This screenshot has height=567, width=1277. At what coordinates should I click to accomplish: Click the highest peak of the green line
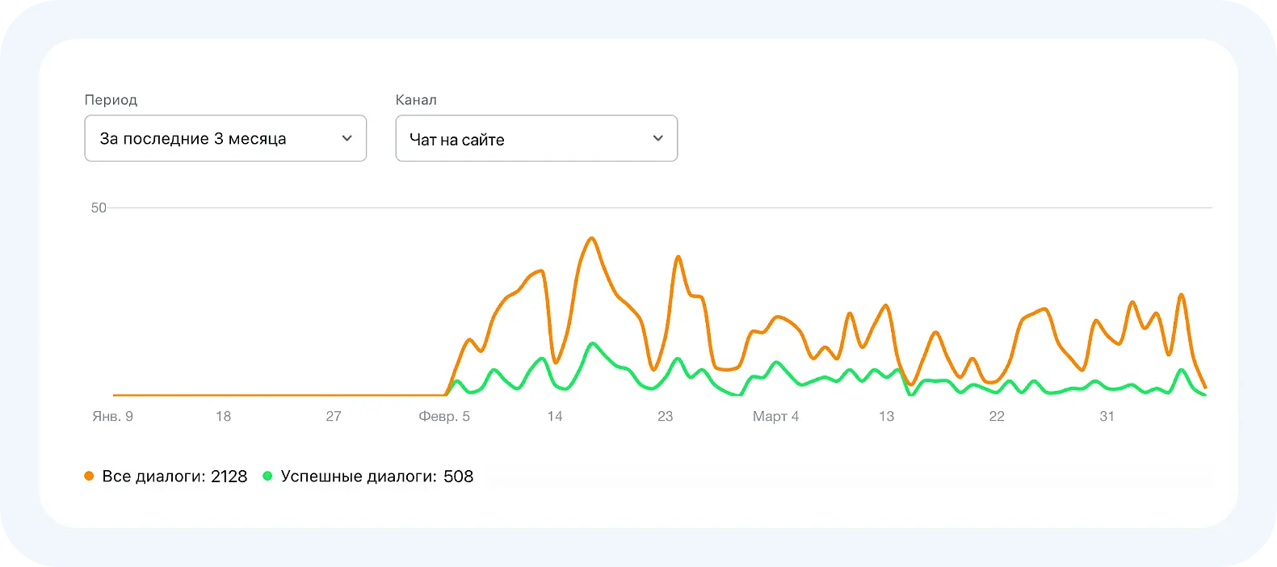tap(593, 343)
